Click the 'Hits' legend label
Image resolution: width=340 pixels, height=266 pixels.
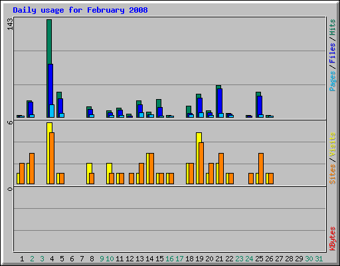(x=332, y=27)
